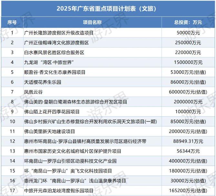Select 佛山乡村振兴矿山生态修复 欢乐洞天文旅项目 cell
The height and width of the screenshot is (196, 216).
pos(92,122)
